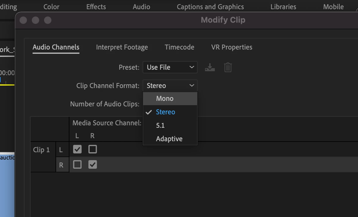Switch to Captions and Graphics workspace

point(210,7)
